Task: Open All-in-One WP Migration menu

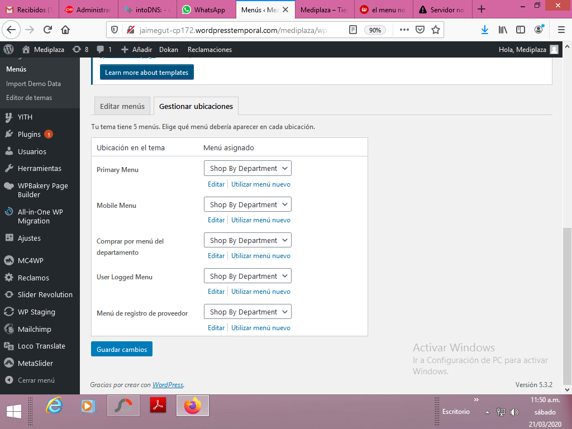Action: pyautogui.click(x=40, y=216)
